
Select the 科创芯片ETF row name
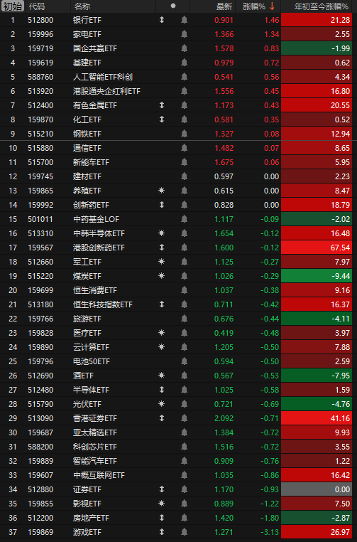pyautogui.click(x=95, y=447)
